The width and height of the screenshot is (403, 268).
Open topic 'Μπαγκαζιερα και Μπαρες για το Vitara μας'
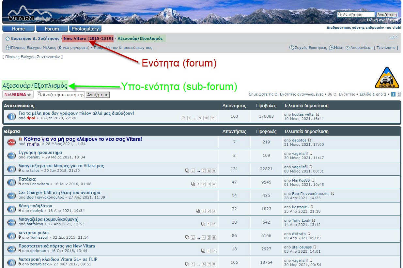tap(61, 166)
